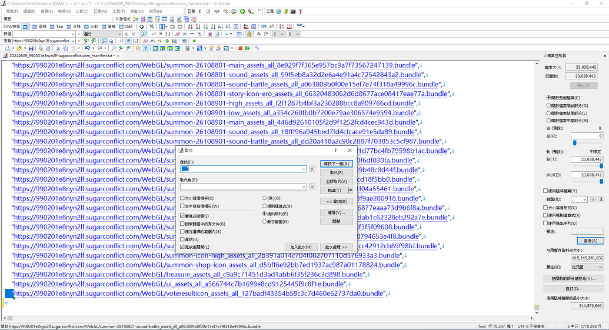Click the 全部取代(A) replace all button
Screen dimensions: 609x330
click(336, 182)
